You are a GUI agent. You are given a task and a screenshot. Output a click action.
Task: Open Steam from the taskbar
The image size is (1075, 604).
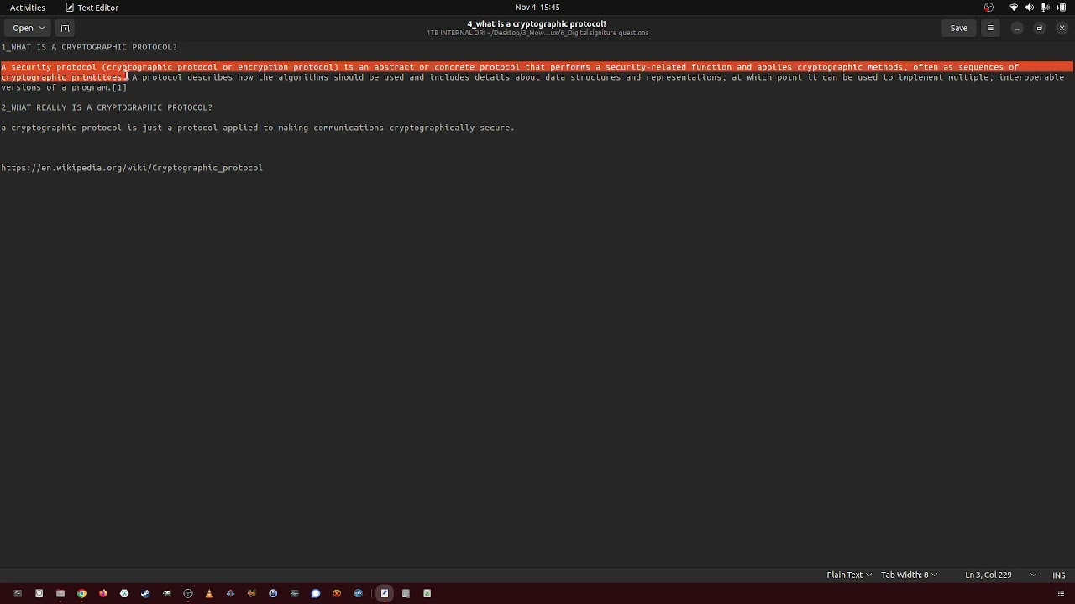pyautogui.click(x=145, y=593)
